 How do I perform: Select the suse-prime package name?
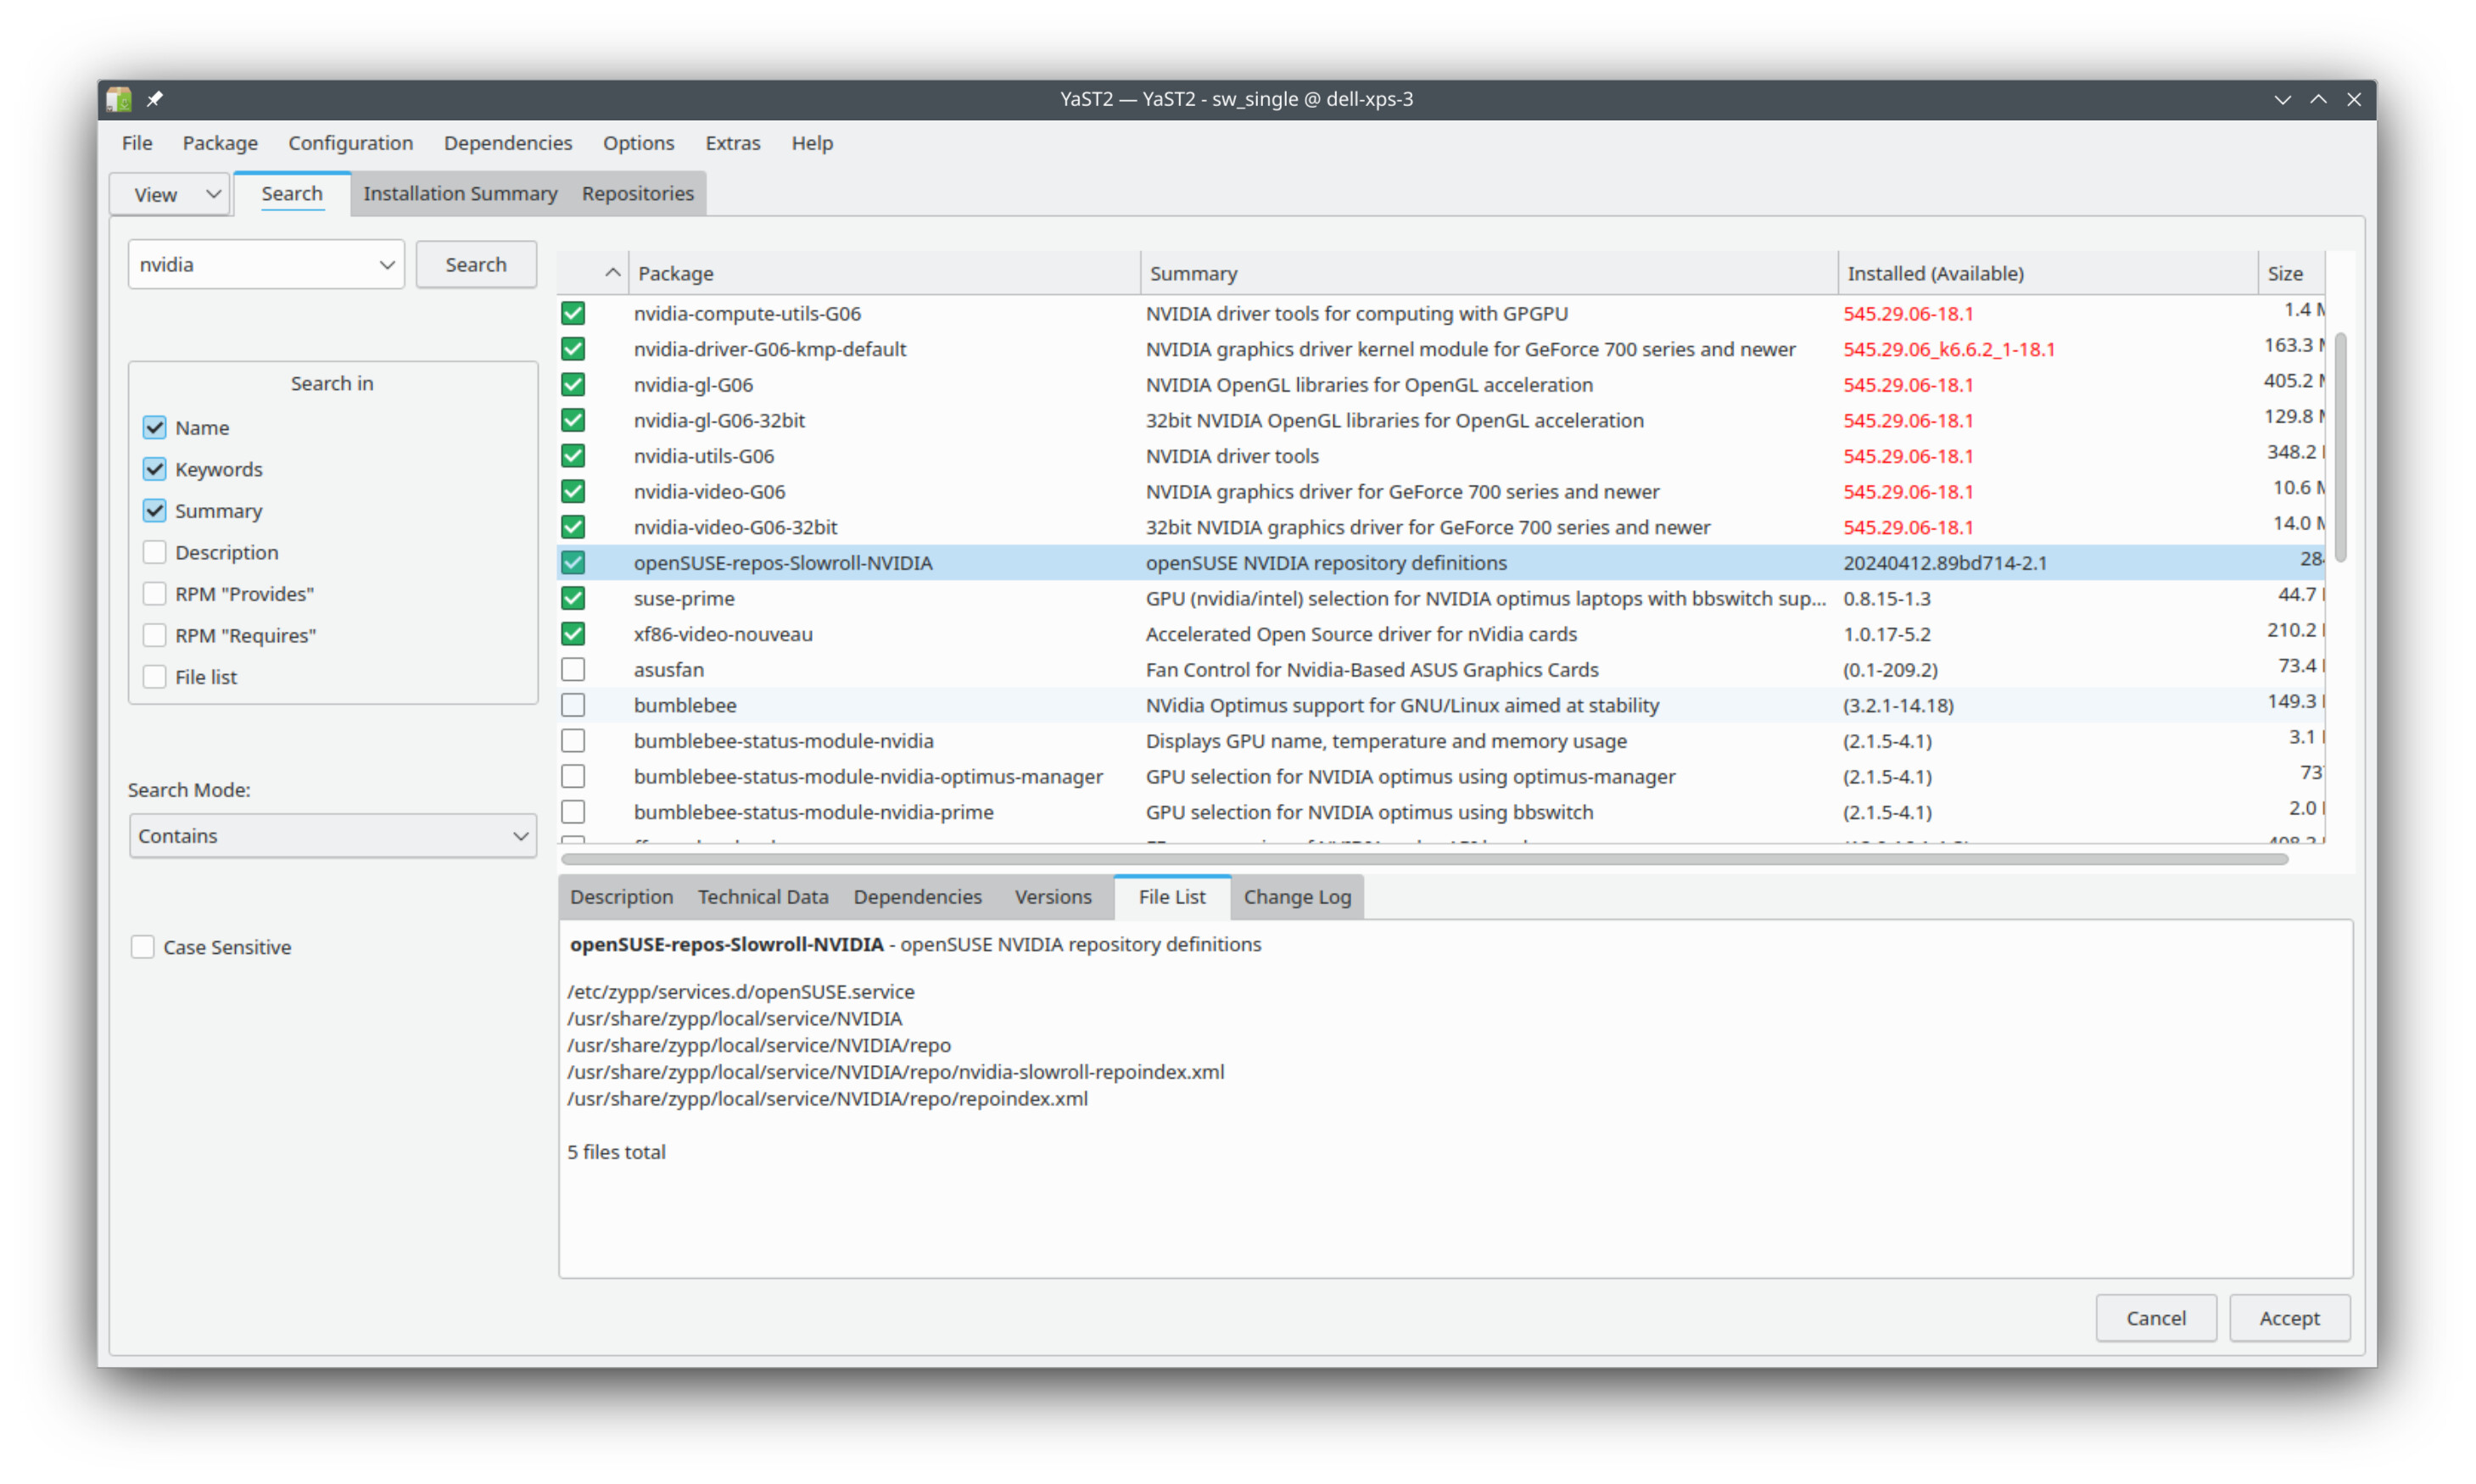tap(684, 599)
